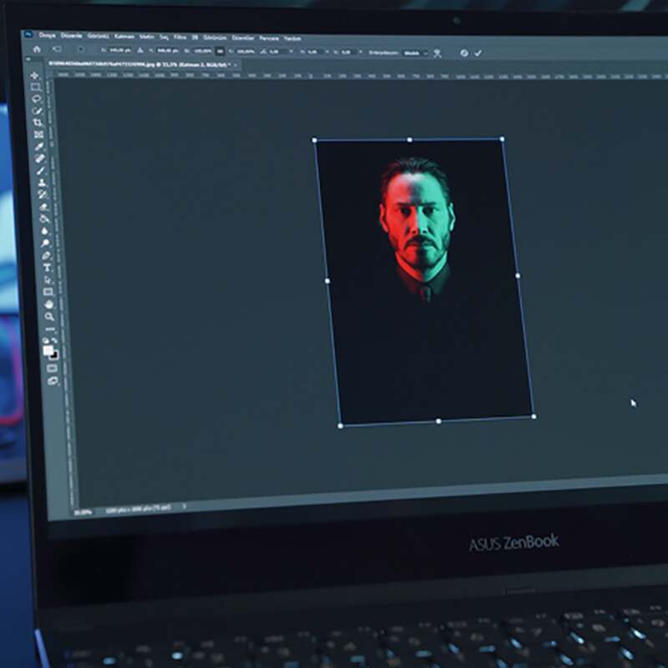Select the Brush tool

pos(40,170)
